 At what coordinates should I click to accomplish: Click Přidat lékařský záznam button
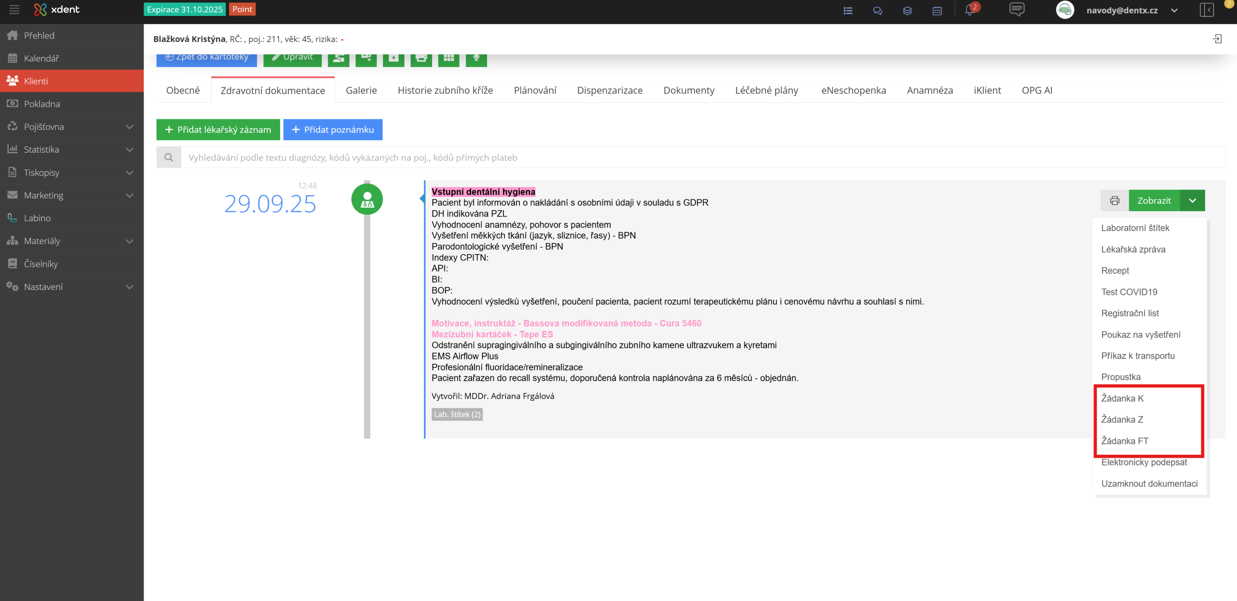pyautogui.click(x=218, y=129)
